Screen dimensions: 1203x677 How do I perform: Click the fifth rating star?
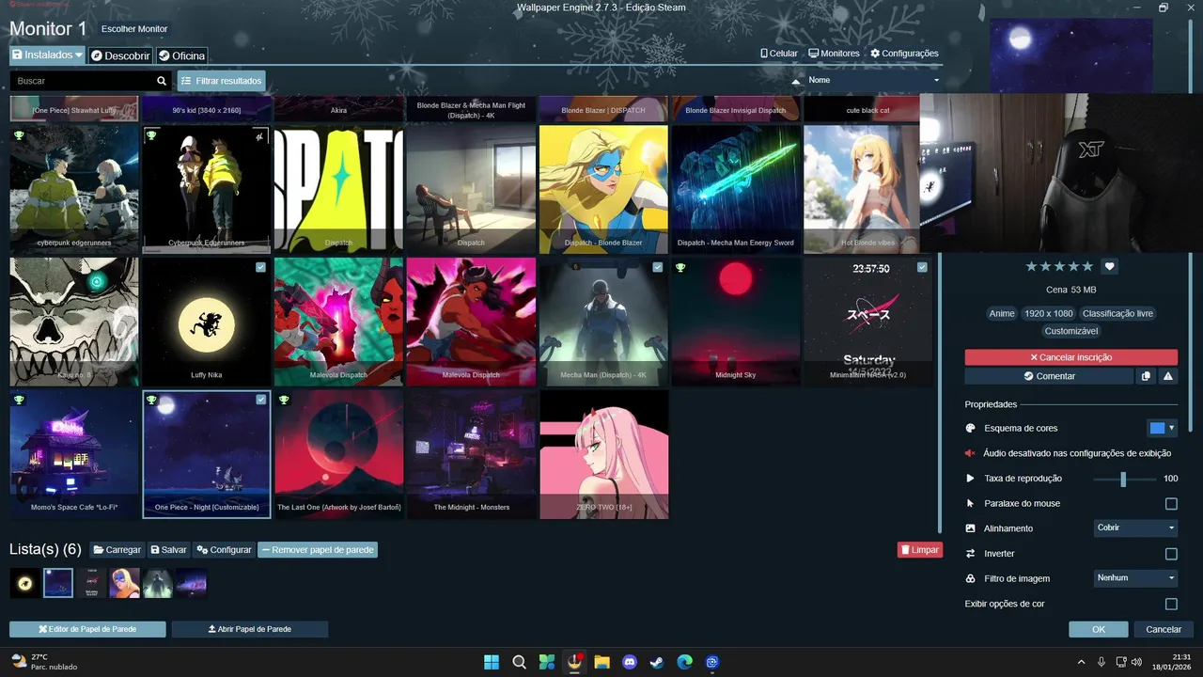(x=1088, y=267)
